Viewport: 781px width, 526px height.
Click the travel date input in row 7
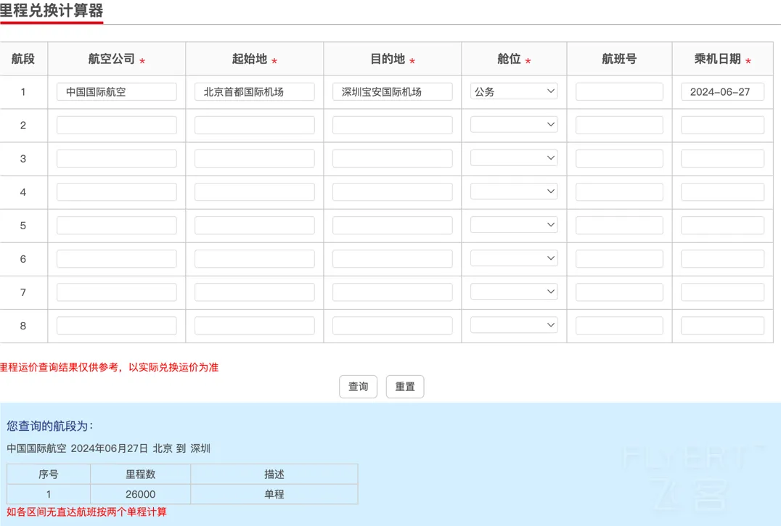tap(722, 292)
